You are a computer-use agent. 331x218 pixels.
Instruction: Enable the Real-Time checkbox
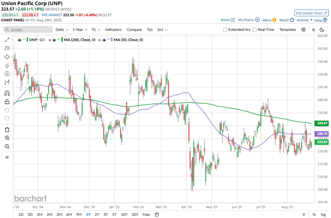click(255, 30)
